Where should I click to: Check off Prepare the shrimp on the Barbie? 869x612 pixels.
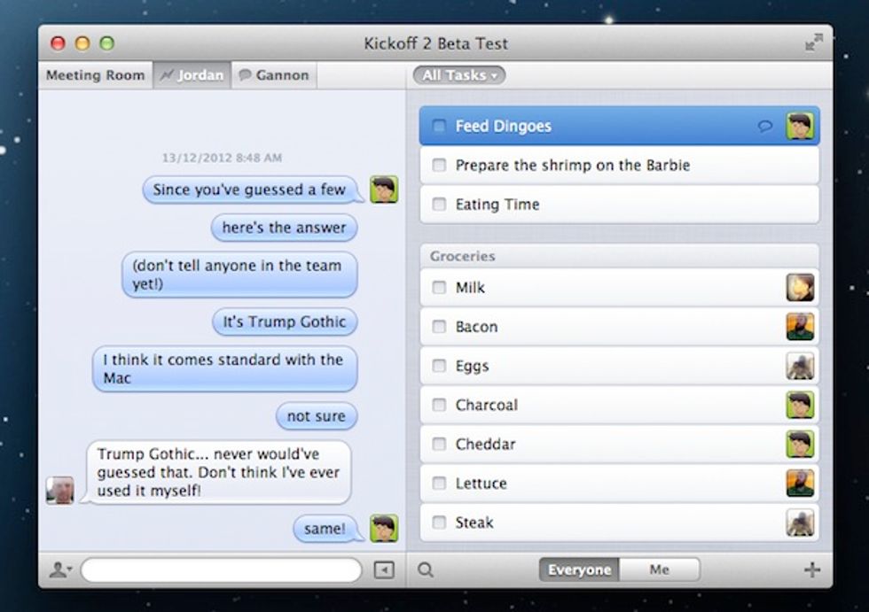pyautogui.click(x=439, y=165)
